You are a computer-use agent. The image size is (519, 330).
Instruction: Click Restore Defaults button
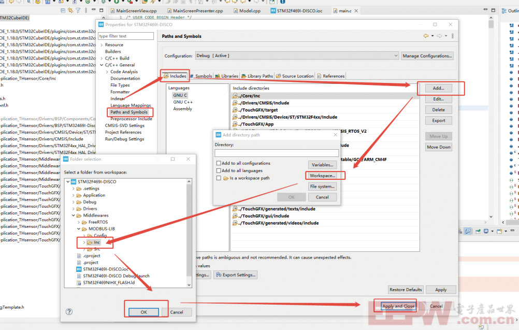(x=406, y=290)
